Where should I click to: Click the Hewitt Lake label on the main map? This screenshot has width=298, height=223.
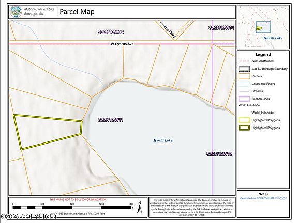click(163, 140)
